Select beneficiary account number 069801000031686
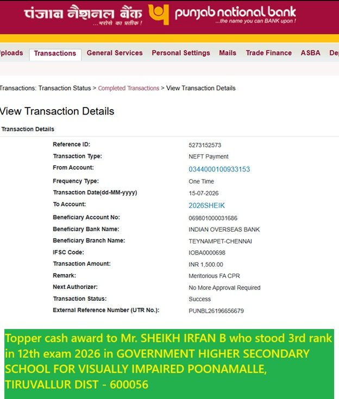Screen dimensions: 339x399 pos(213,218)
